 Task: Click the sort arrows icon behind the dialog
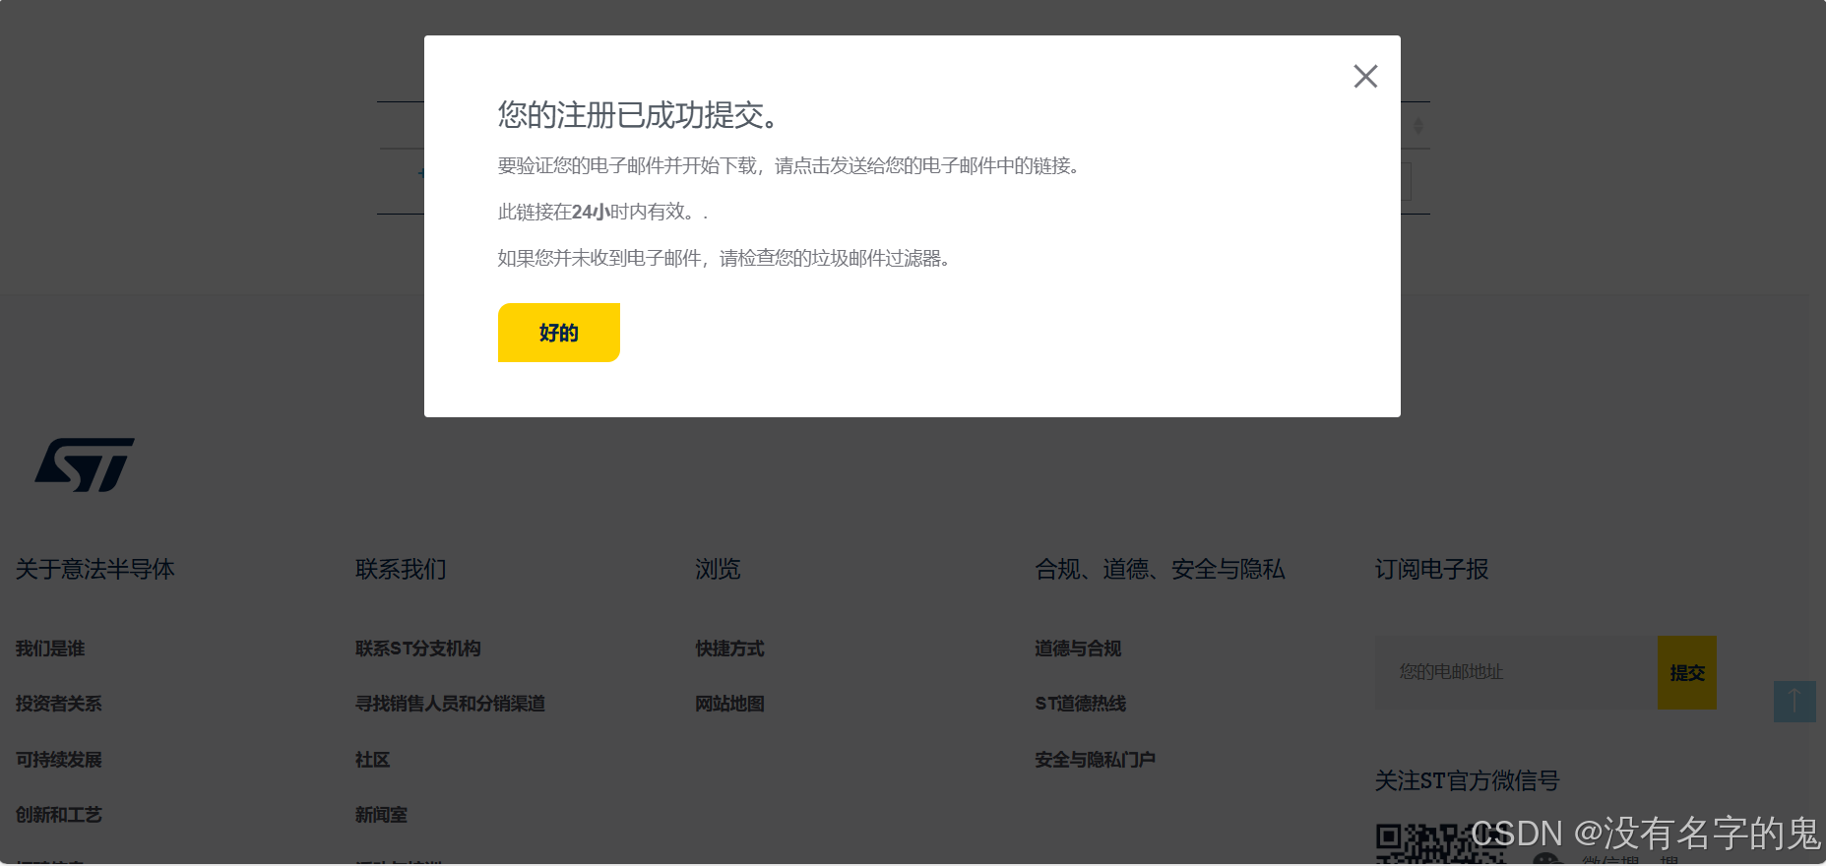click(x=1418, y=126)
